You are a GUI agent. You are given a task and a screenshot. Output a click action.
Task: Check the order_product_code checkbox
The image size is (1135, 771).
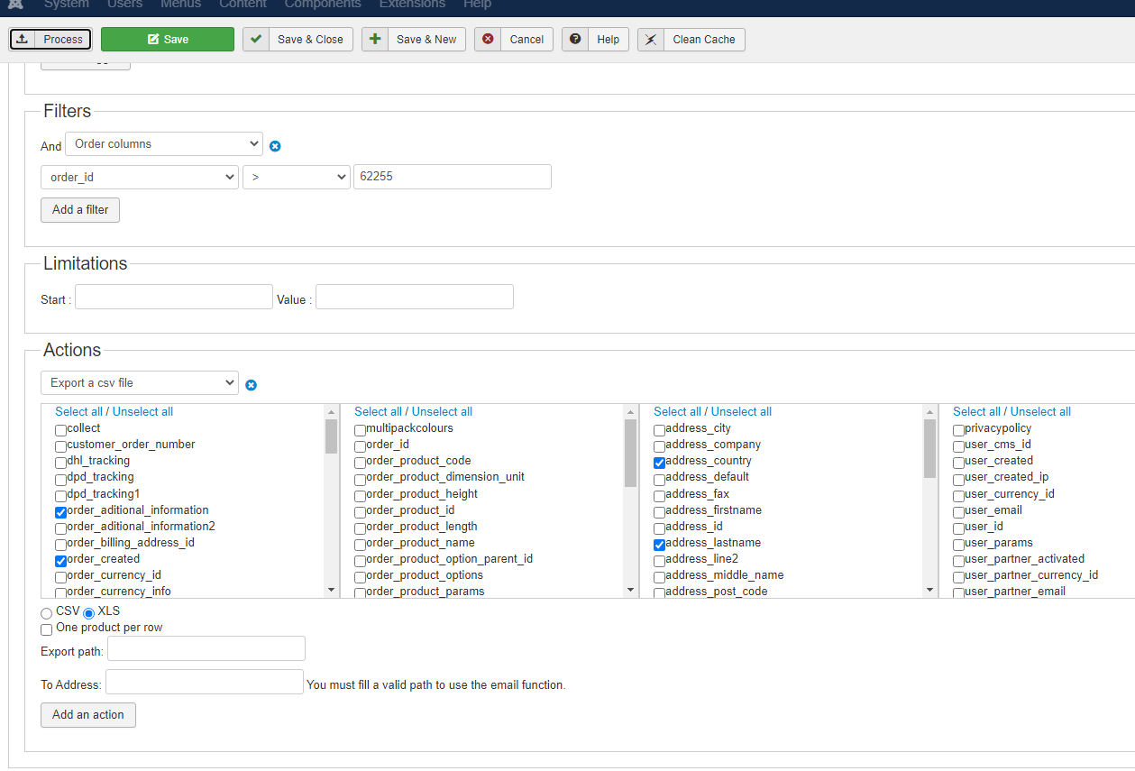click(x=360, y=462)
